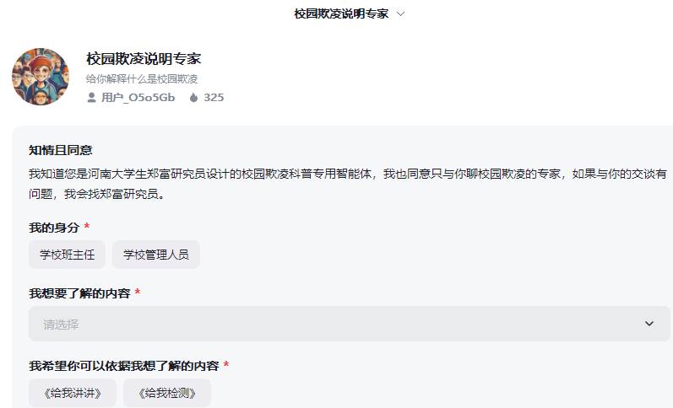Click the consent paragraph about 郑富研究员

tap(347, 184)
